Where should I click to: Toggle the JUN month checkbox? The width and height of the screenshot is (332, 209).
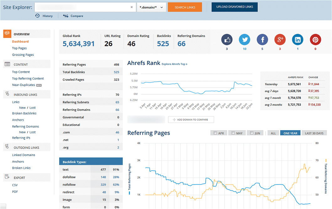pyautogui.click(x=252, y=133)
